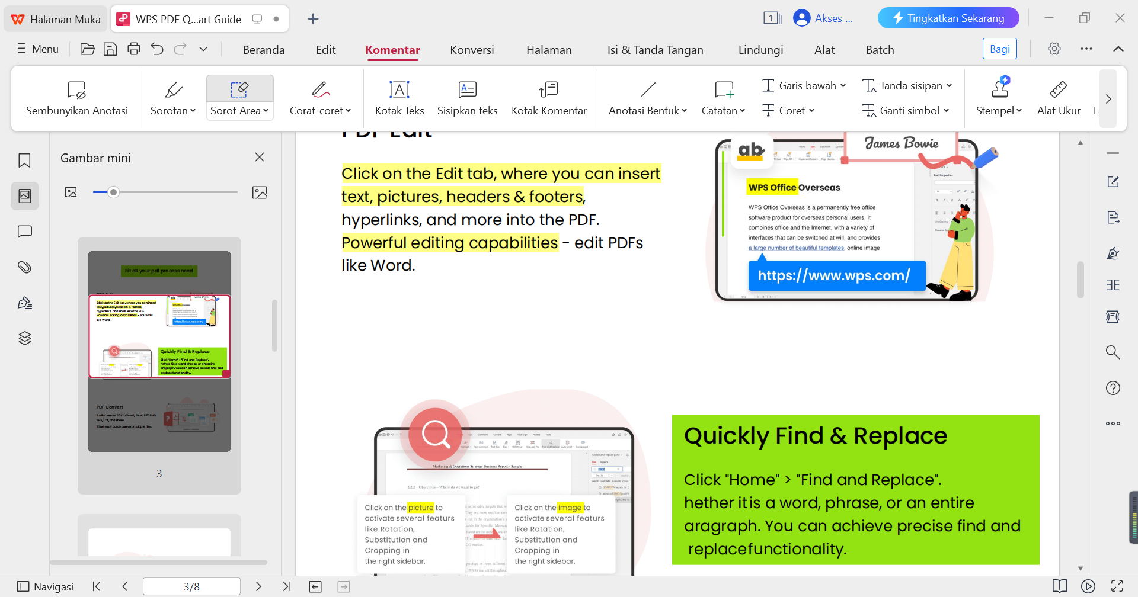Screen dimensions: 1138x597
Task: Switch to the Konversi tab
Action: tap(472, 50)
